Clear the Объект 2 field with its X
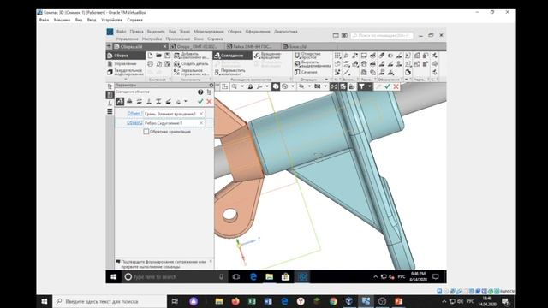This screenshot has height=308, width=548. point(201,123)
